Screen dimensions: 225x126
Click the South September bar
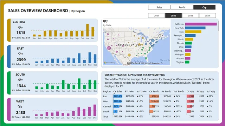[x=79, y=84]
